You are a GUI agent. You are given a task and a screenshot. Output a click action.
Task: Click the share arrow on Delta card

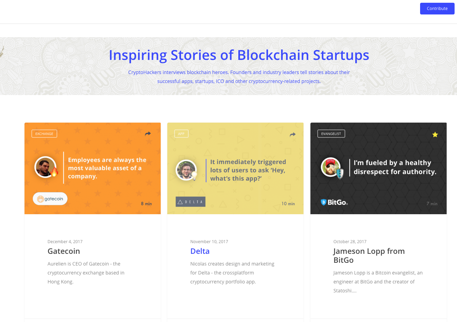pyautogui.click(x=292, y=134)
